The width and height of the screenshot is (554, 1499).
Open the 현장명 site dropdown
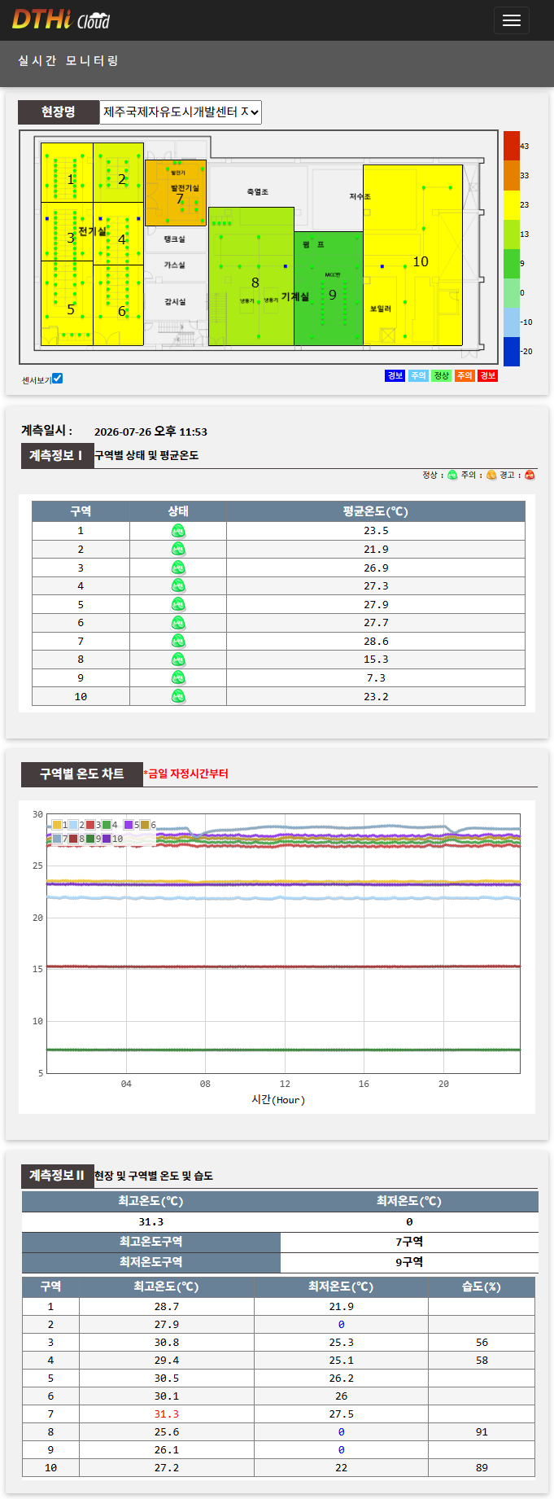click(181, 112)
